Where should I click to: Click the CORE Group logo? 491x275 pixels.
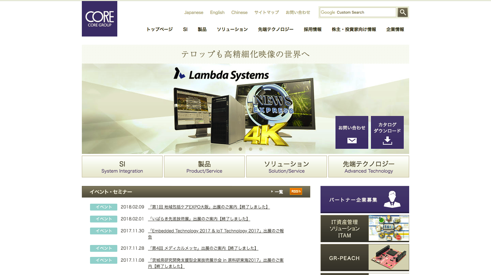100,19
